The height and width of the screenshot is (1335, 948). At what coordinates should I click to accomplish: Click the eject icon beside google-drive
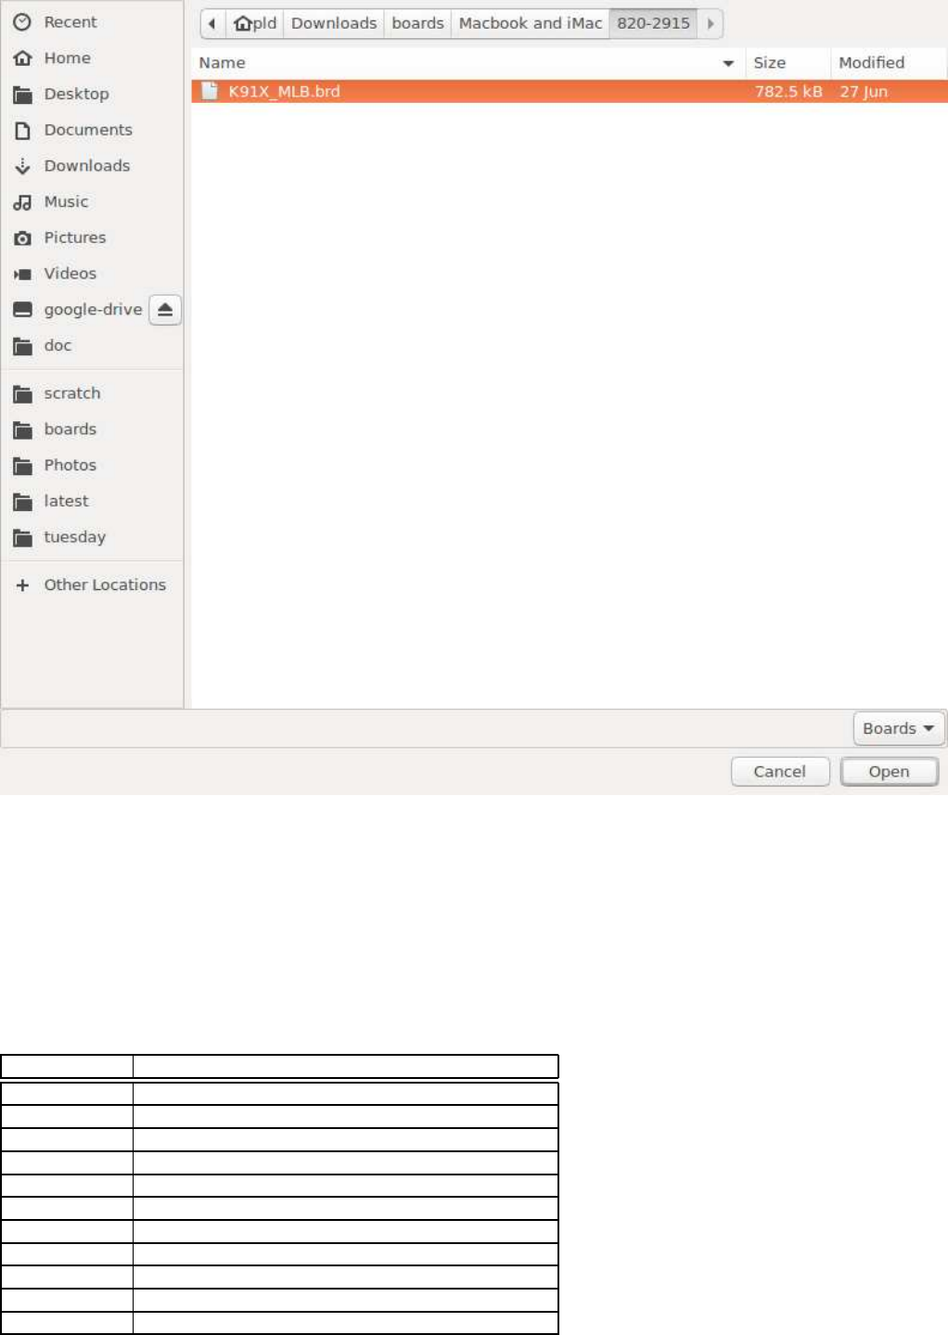165,310
